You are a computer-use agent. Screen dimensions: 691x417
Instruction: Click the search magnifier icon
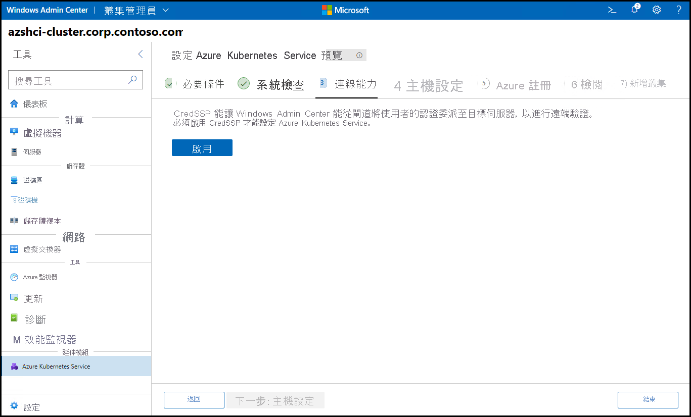(x=132, y=80)
